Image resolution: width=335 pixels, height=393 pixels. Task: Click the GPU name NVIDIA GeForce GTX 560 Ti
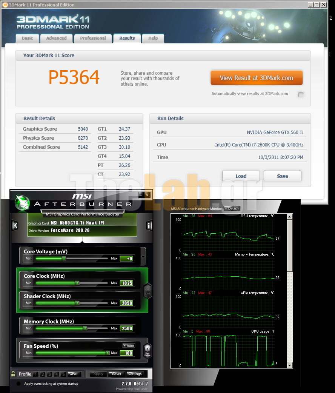click(x=275, y=133)
